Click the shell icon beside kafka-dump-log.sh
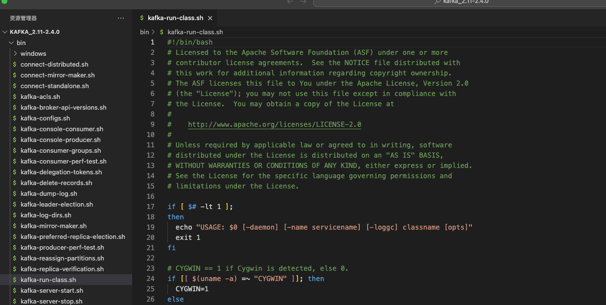This screenshot has width=606, height=305. (x=15, y=194)
